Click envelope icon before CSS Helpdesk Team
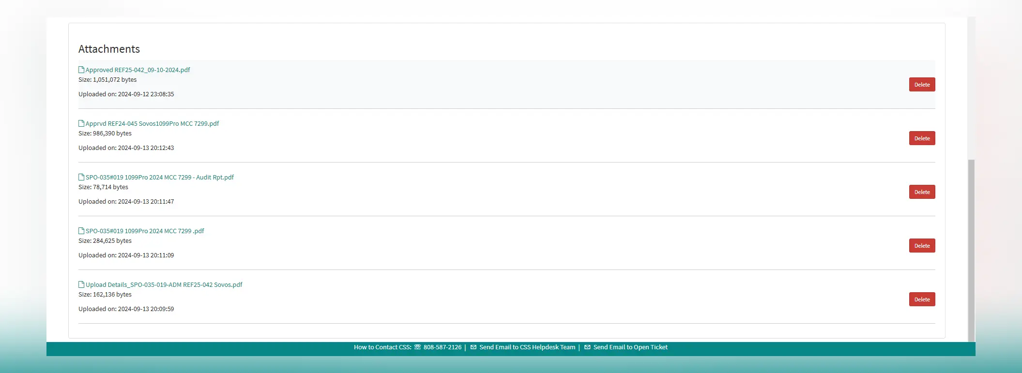Viewport: 1022px width, 373px height. pyautogui.click(x=473, y=347)
